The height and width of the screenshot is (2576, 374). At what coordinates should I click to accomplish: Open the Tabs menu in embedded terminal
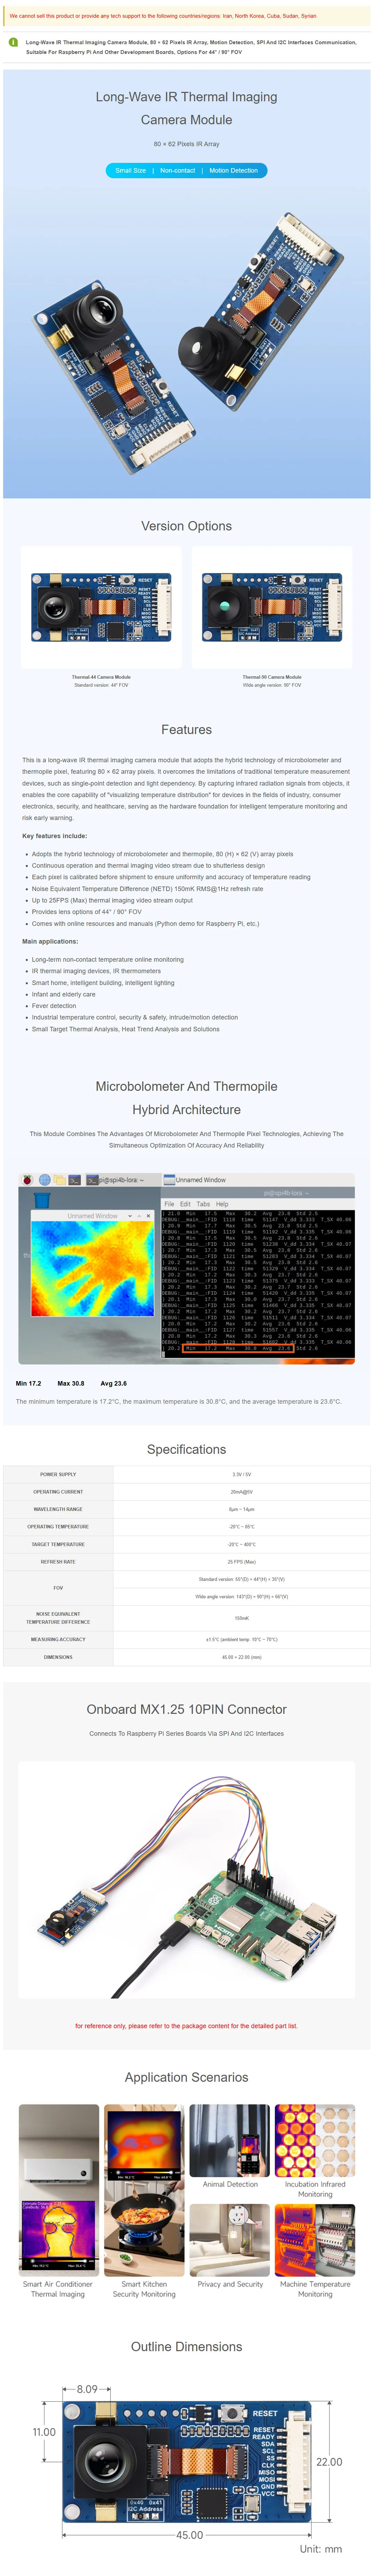[x=203, y=1204]
